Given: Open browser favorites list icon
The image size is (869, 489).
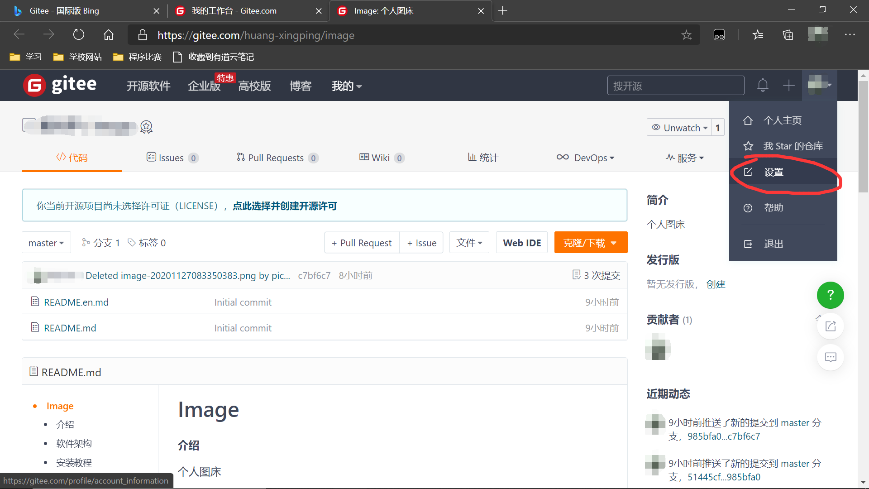Looking at the screenshot, I should click(758, 35).
